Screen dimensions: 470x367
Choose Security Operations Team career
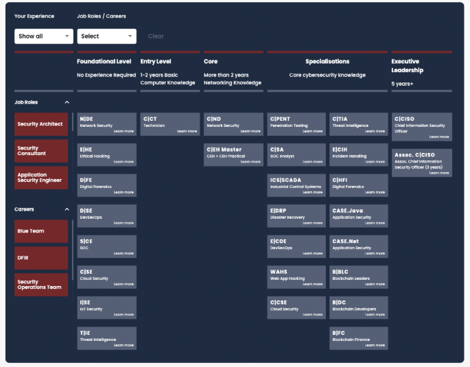click(41, 285)
